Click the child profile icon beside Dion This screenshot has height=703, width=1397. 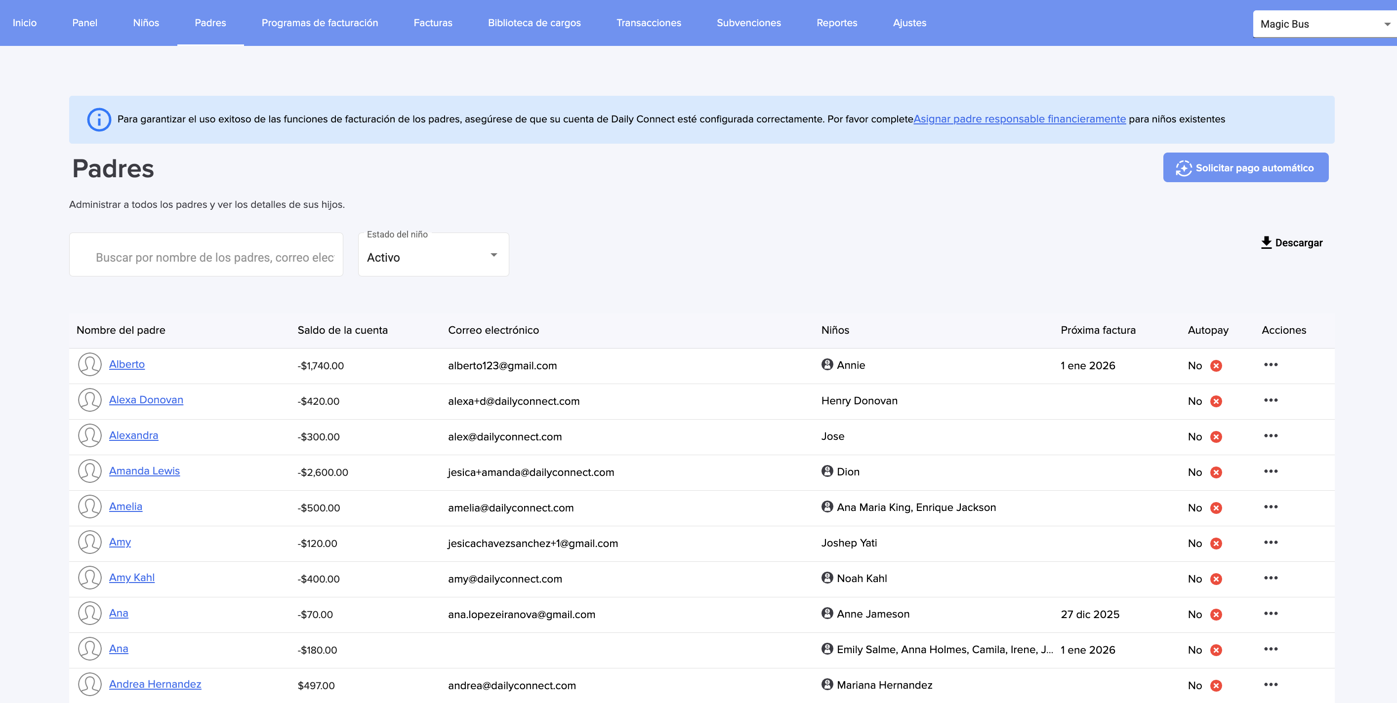coord(827,471)
